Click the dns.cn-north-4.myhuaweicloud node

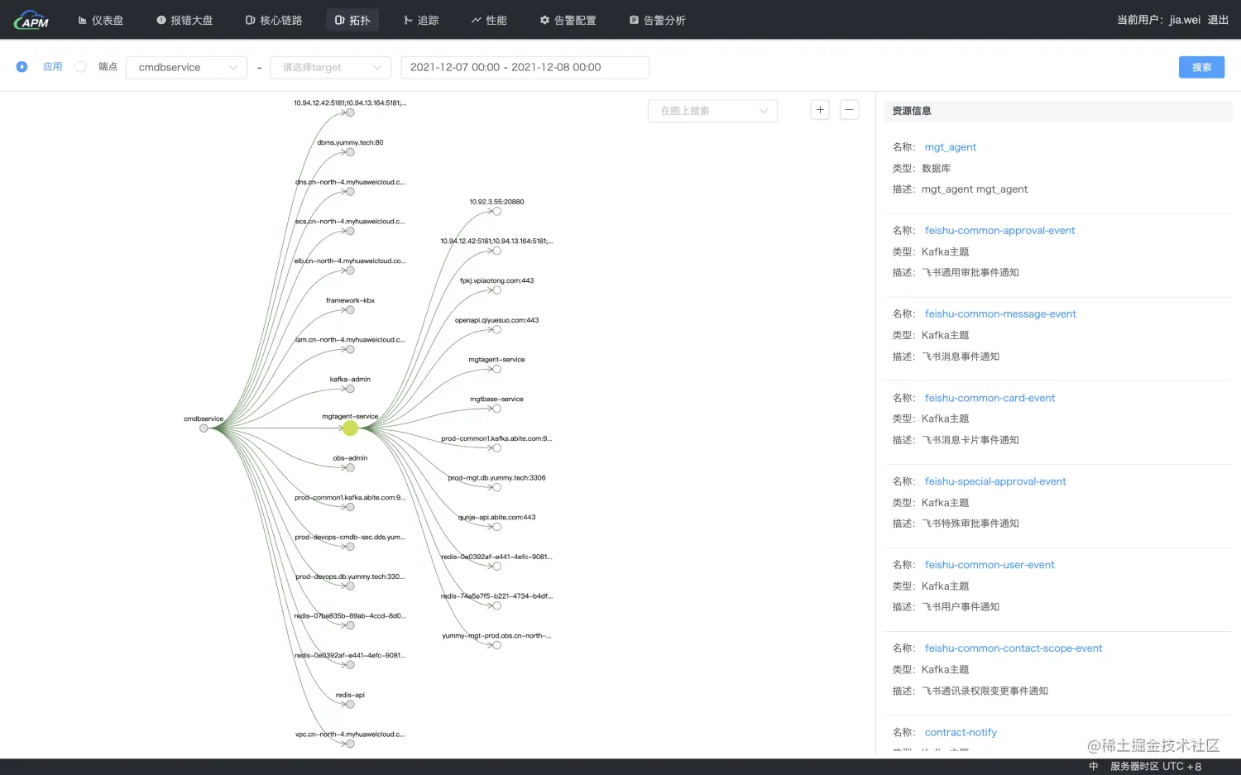point(350,192)
